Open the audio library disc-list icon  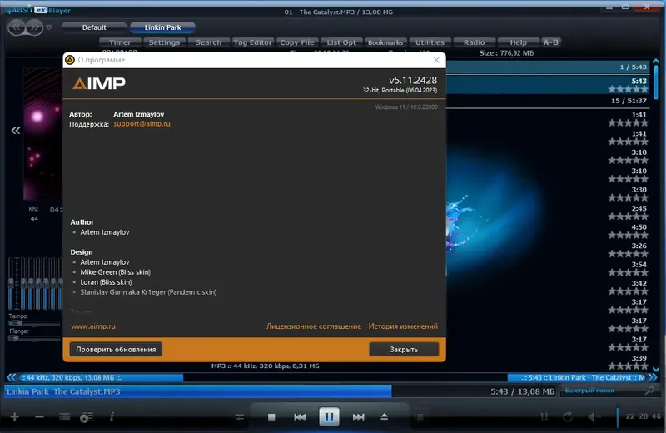point(87,417)
